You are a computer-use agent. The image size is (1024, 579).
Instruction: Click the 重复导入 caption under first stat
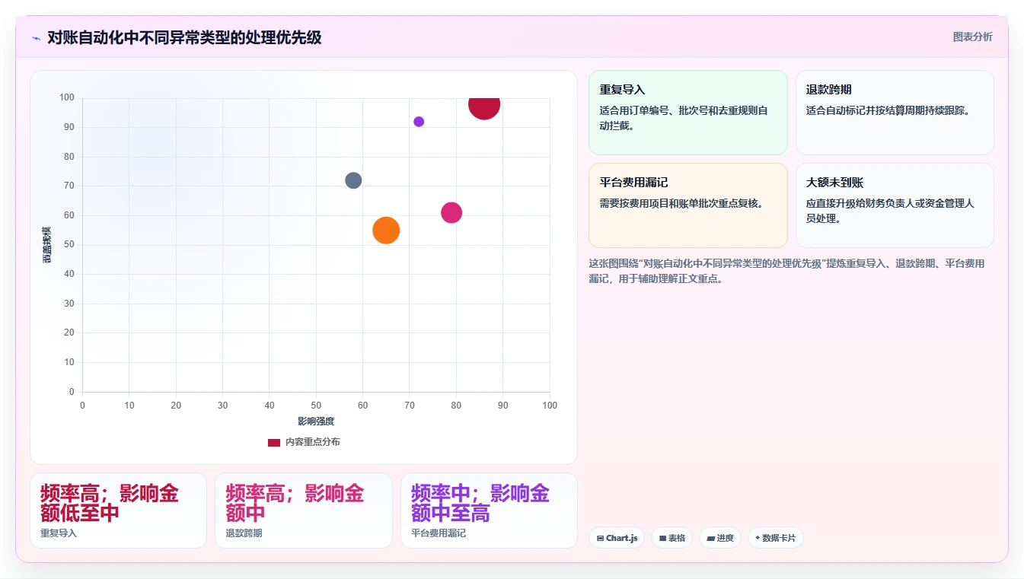tap(59, 533)
